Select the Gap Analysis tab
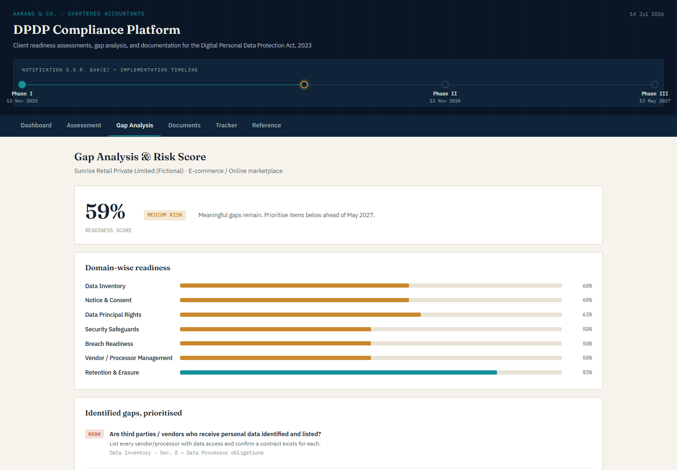This screenshot has width=677, height=470. 134,125
